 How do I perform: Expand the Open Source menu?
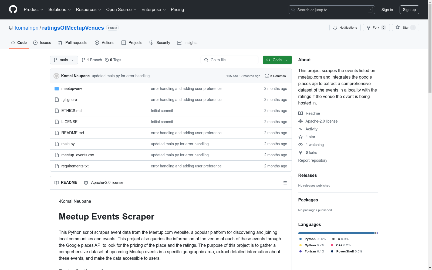(x=122, y=10)
